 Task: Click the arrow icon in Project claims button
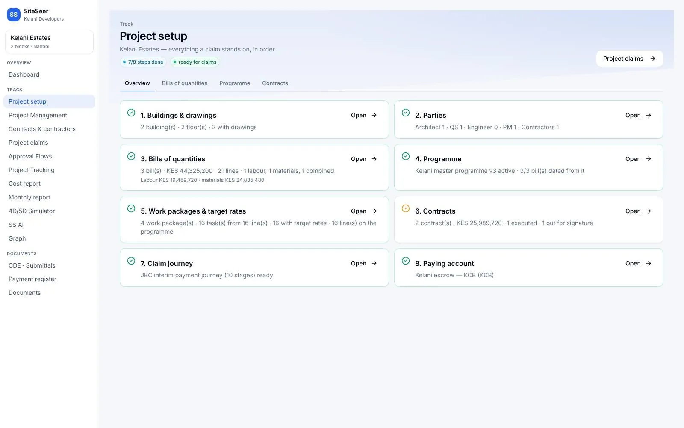tap(653, 59)
